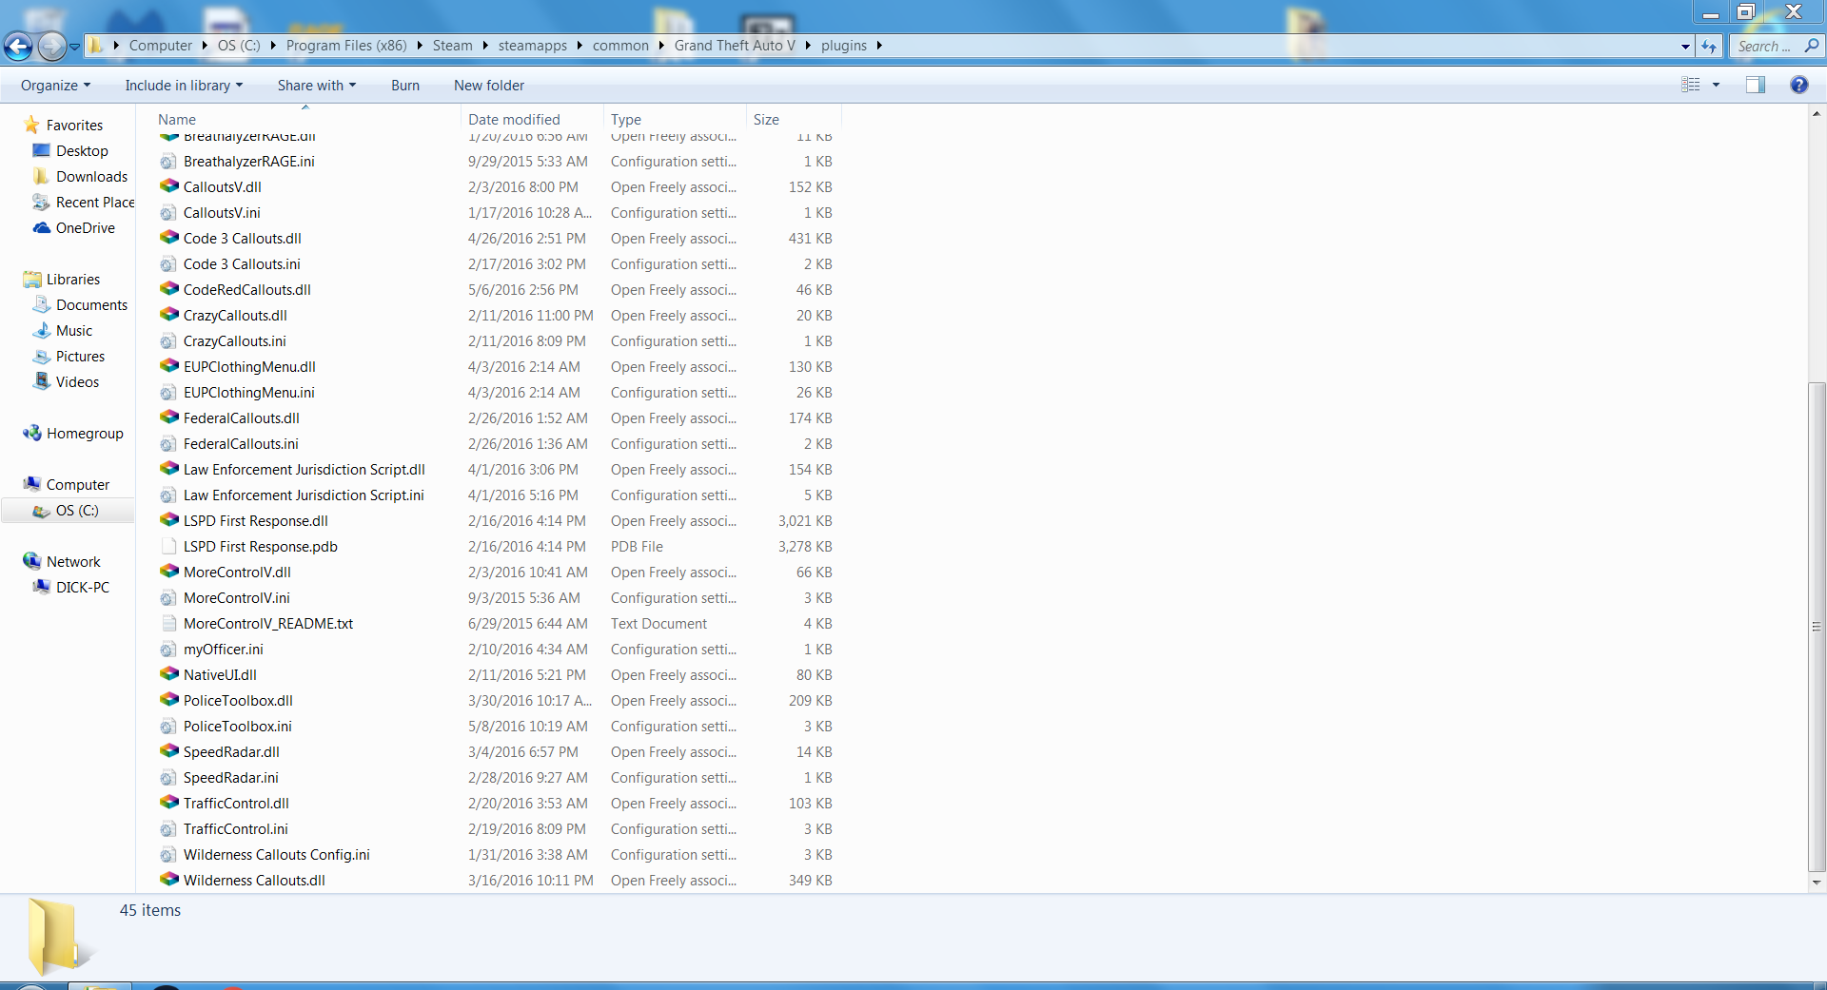Open OneDrive in the navigation pane

[85, 228]
